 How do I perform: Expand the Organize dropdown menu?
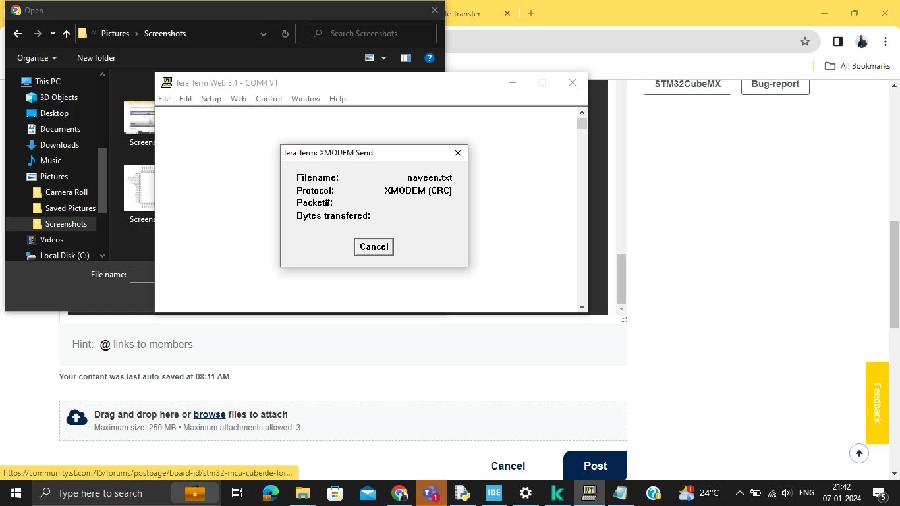[x=37, y=58]
